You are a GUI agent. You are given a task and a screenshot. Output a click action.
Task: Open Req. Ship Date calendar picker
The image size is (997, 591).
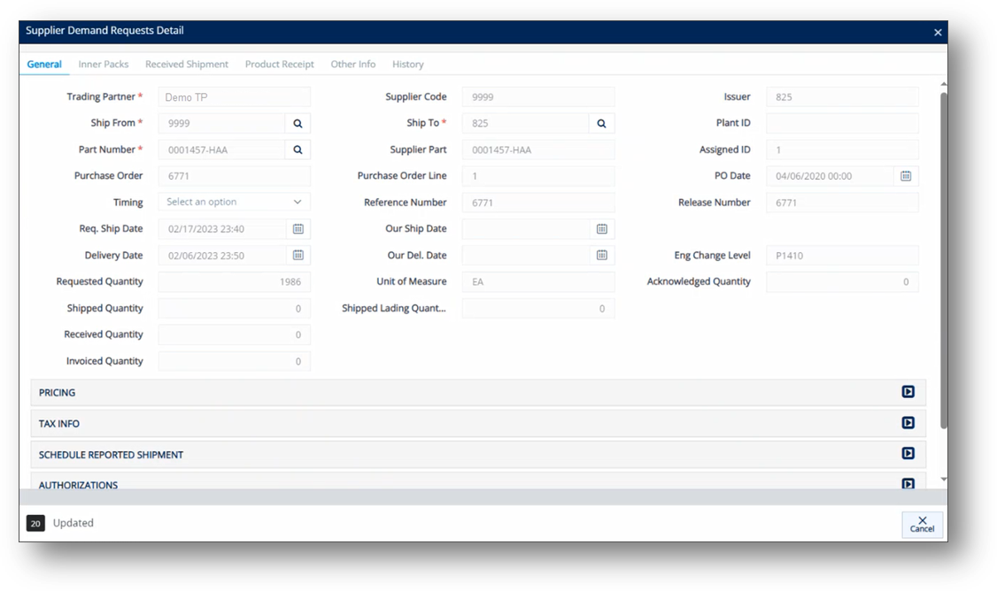pos(298,229)
